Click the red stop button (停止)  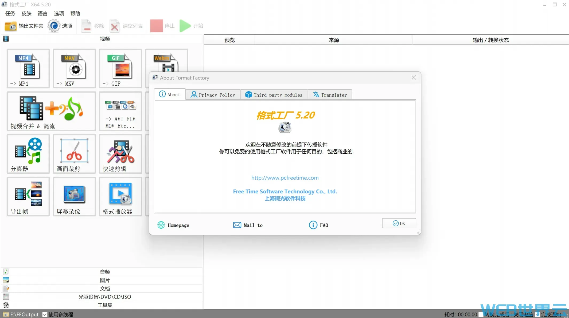click(x=162, y=26)
